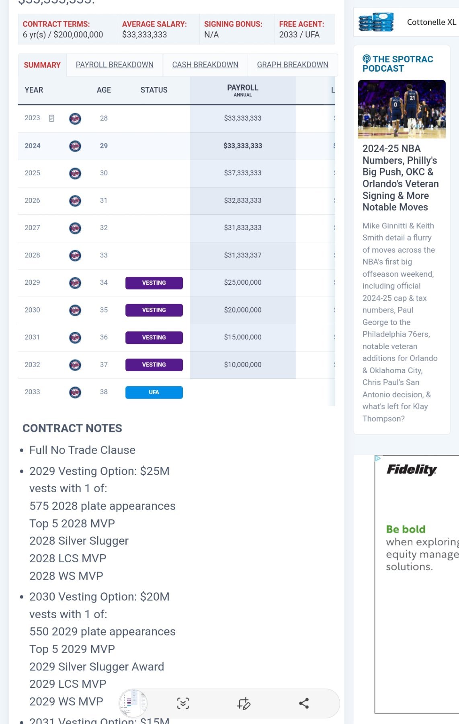Open the 2024-25 NBA Numbers podcast headline

pyautogui.click(x=400, y=178)
